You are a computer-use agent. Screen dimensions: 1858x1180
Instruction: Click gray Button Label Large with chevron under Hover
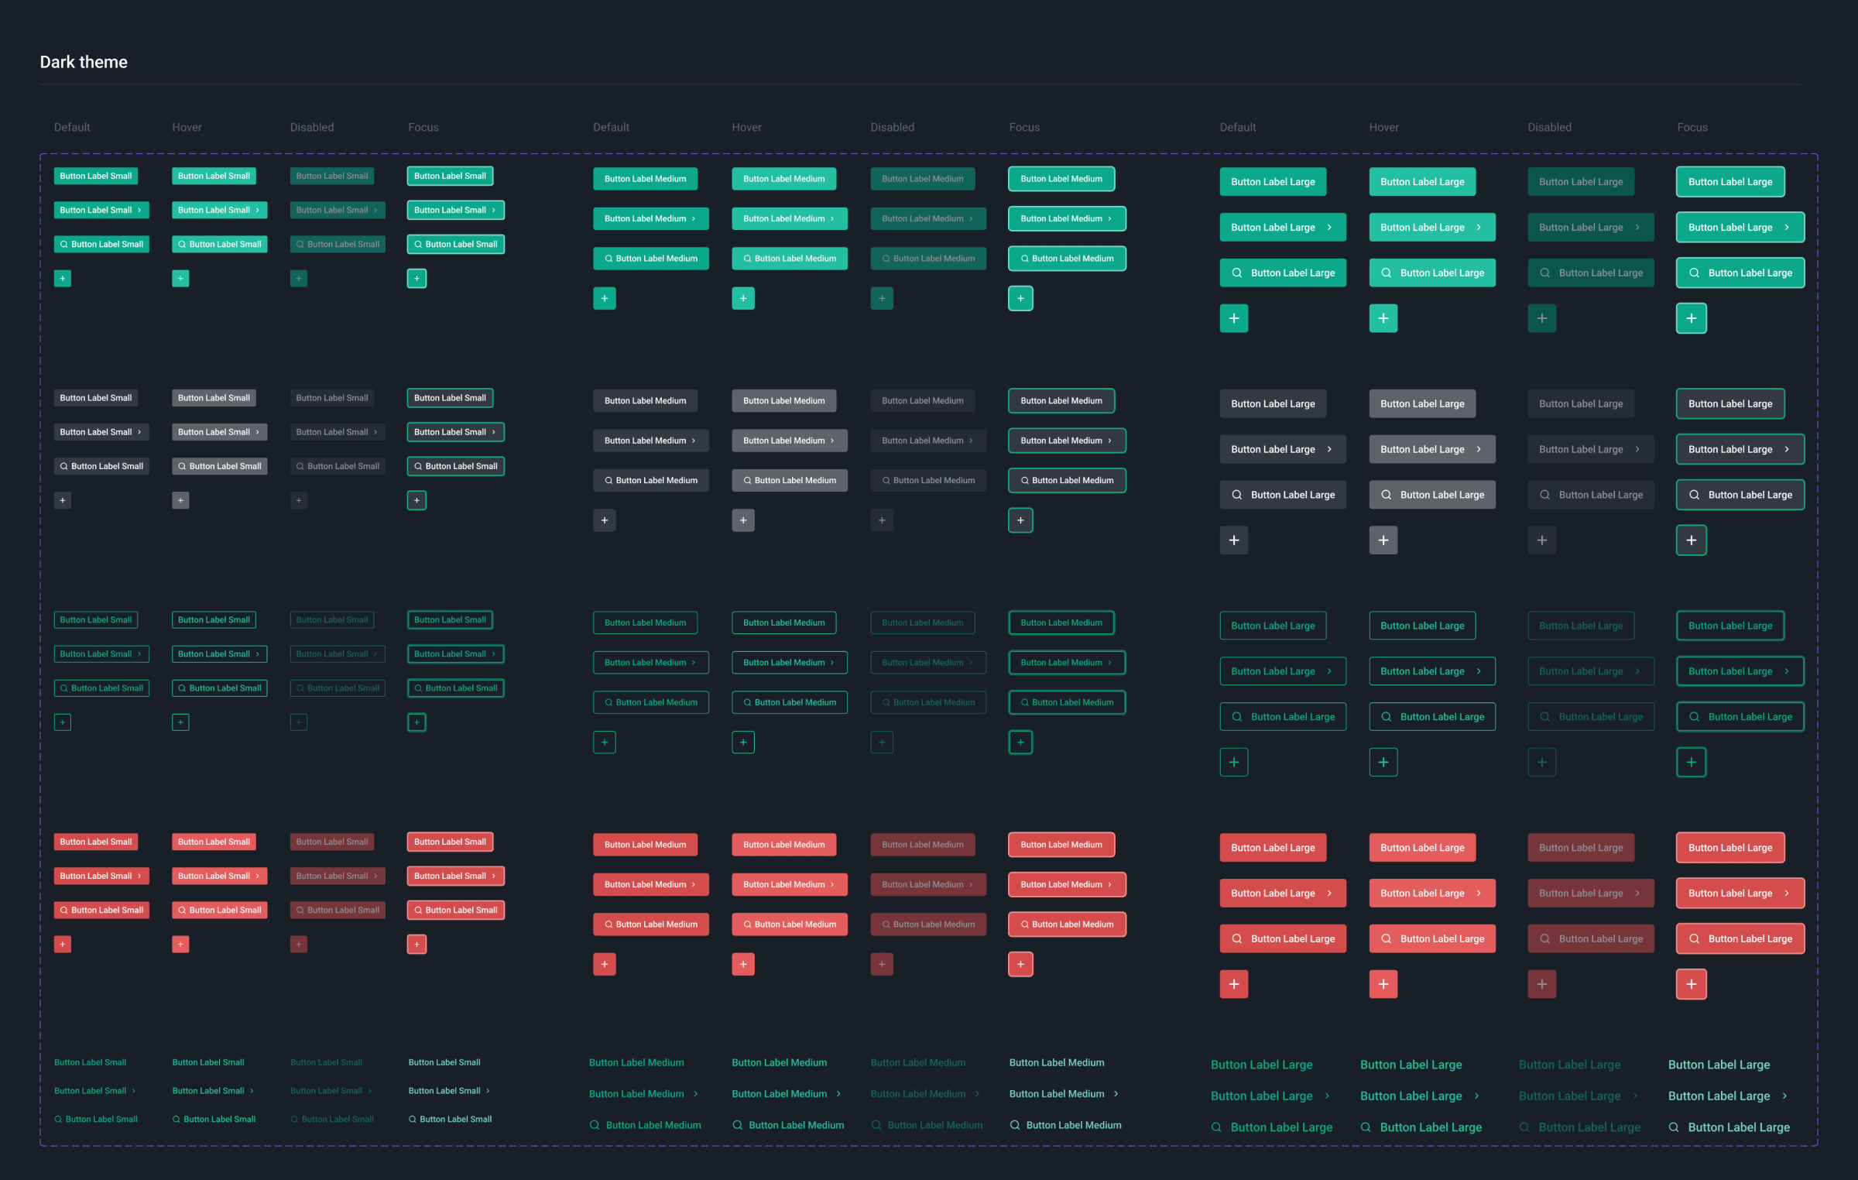click(1432, 450)
